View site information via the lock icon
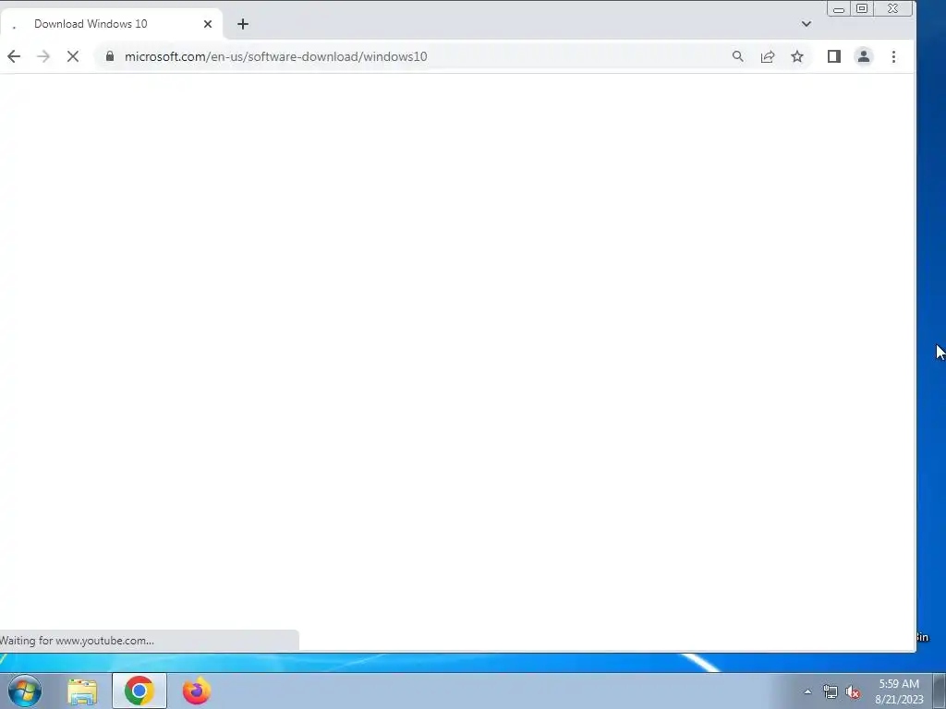The height and width of the screenshot is (709, 946). click(x=110, y=56)
